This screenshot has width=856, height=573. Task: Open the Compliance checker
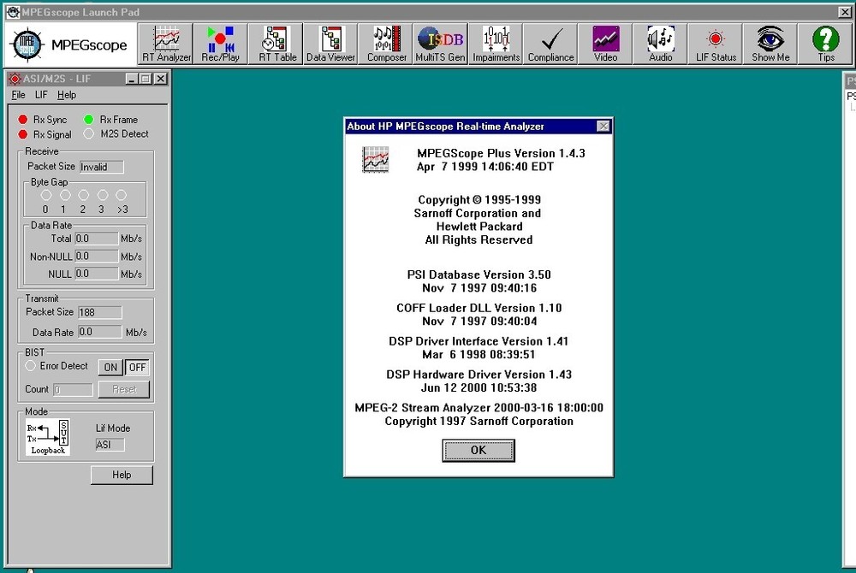[550, 43]
